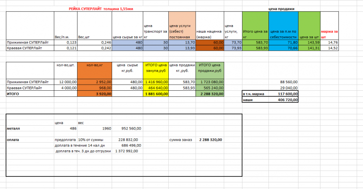Image resolution: width=363 pixels, height=189 pixels.
Task: Select the amount 1 372 992,00
Action: 127,151
